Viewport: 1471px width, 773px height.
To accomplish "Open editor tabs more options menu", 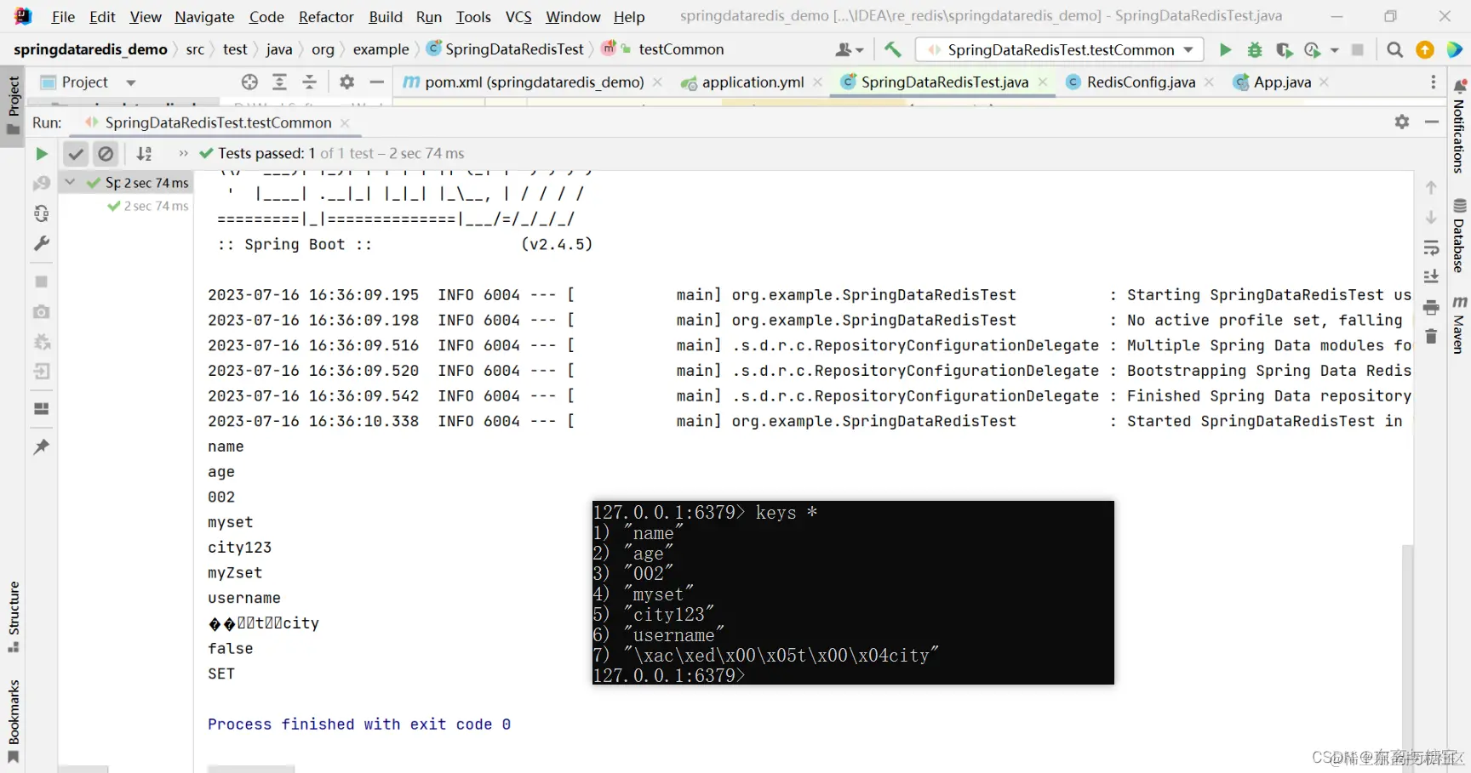I will pyautogui.click(x=1434, y=82).
